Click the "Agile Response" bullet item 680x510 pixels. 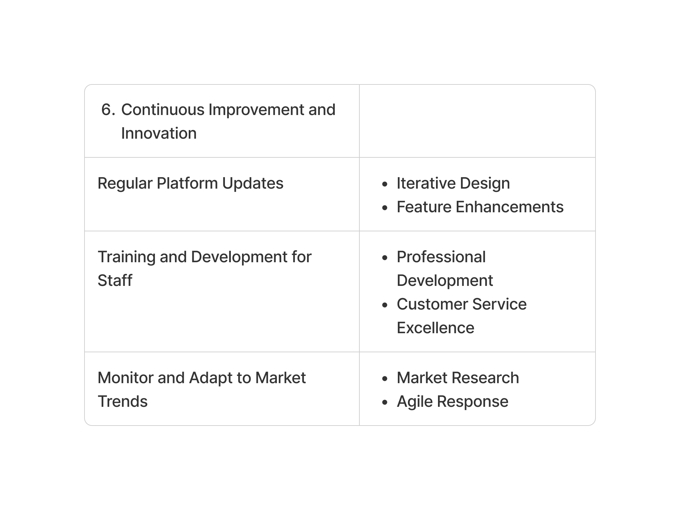[452, 402]
